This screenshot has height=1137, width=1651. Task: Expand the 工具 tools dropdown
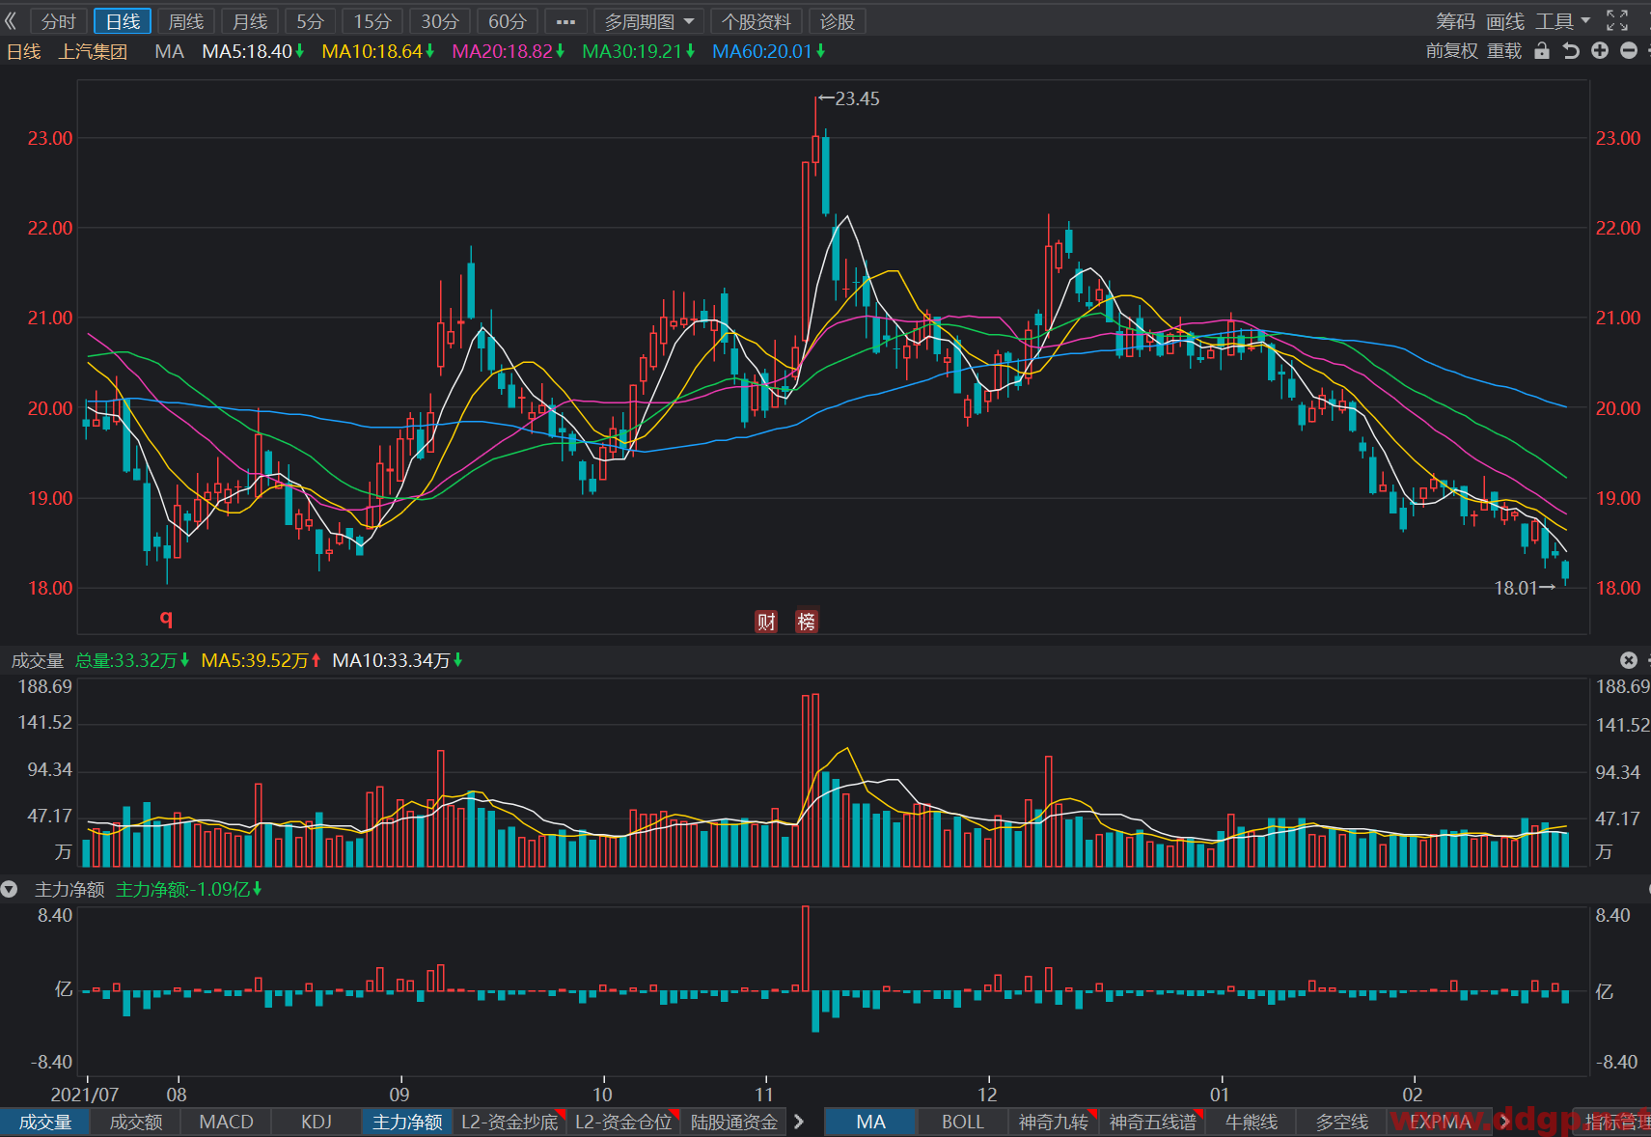coord(1563,21)
